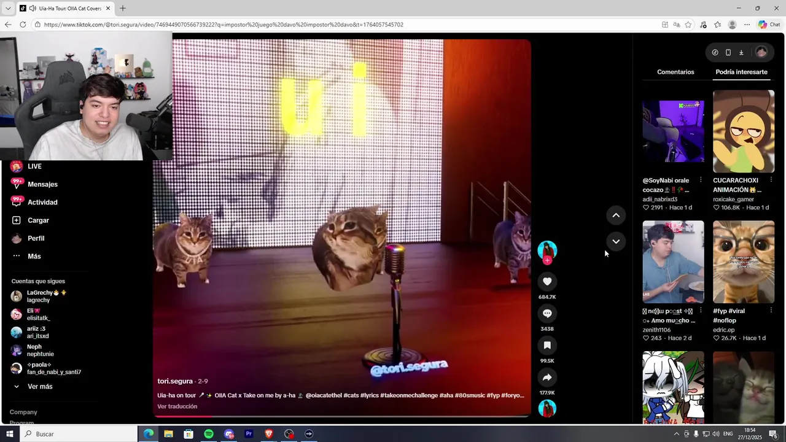Open Edge Settings and more menu

click(x=747, y=25)
